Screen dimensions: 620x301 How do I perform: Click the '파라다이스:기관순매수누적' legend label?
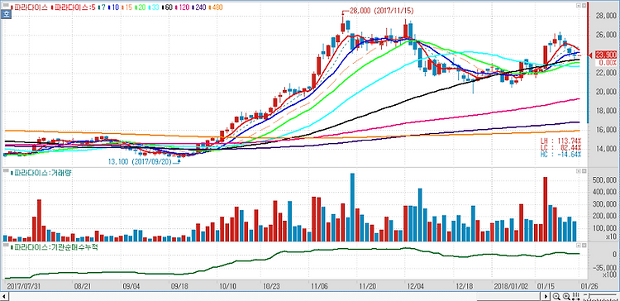(55, 246)
